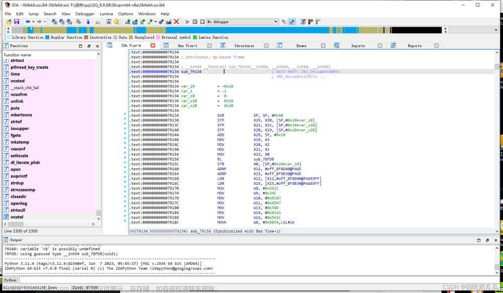
Task: Click off_8F8D40@PAGE operand in ADRP line
Action: click(x=283, y=169)
